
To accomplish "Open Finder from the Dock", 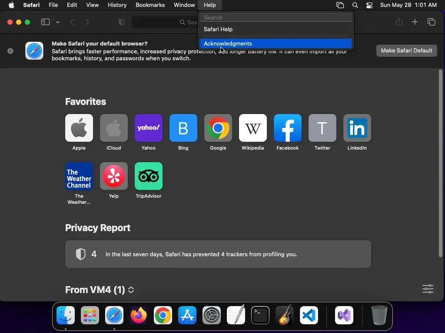I will pyautogui.click(x=66, y=315).
